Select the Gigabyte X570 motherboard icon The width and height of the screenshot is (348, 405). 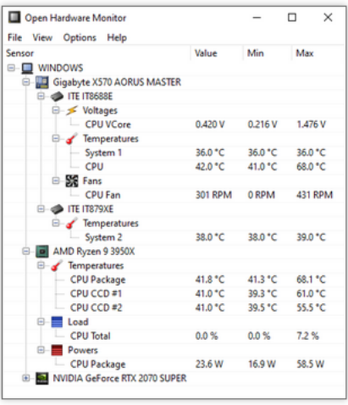click(x=42, y=82)
